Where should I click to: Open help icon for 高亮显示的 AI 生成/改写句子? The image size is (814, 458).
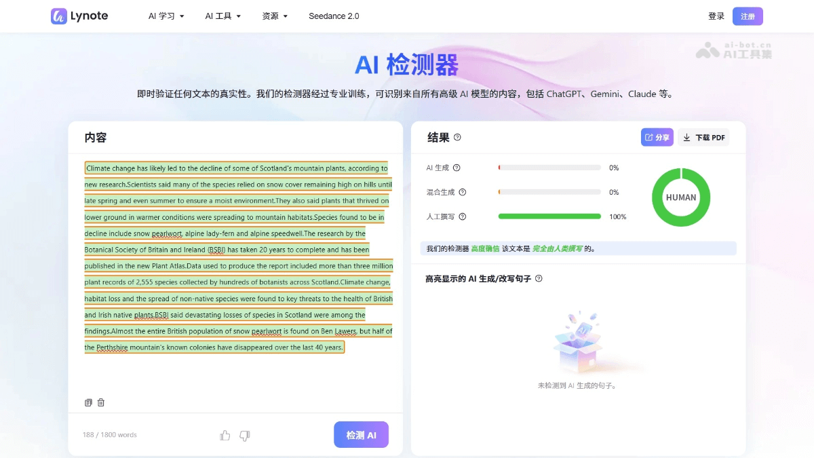click(539, 278)
